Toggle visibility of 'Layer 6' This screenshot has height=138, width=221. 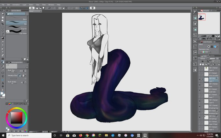(x=200, y=101)
